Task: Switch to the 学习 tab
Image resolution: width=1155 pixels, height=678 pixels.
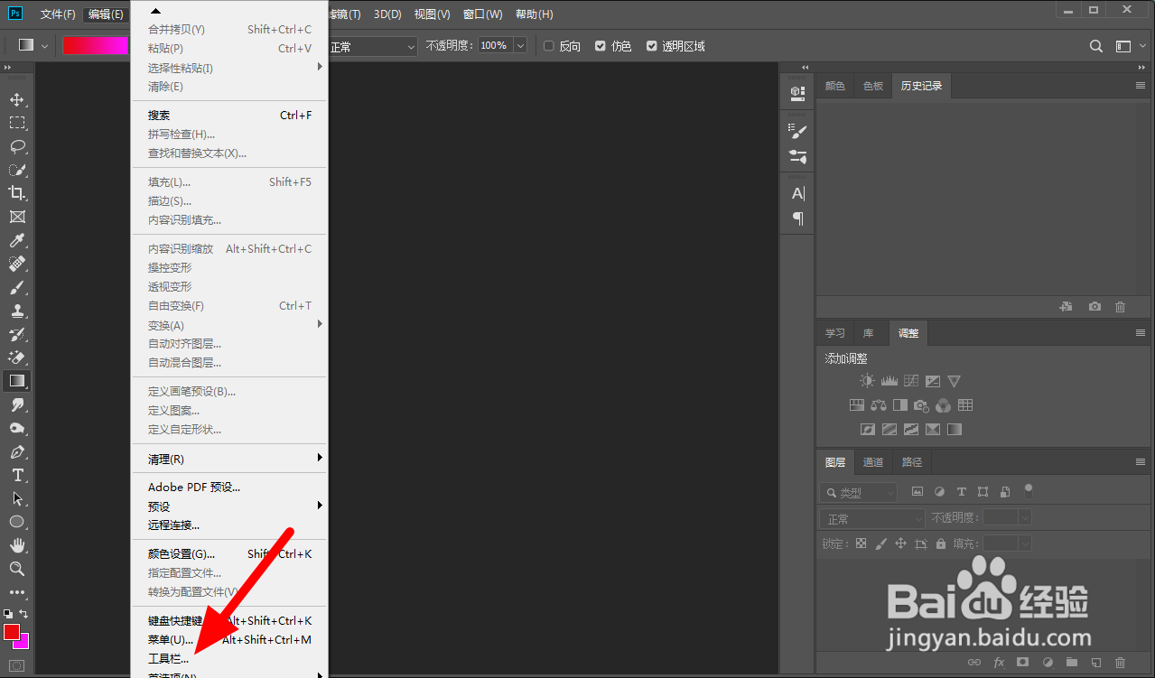Action: point(835,333)
